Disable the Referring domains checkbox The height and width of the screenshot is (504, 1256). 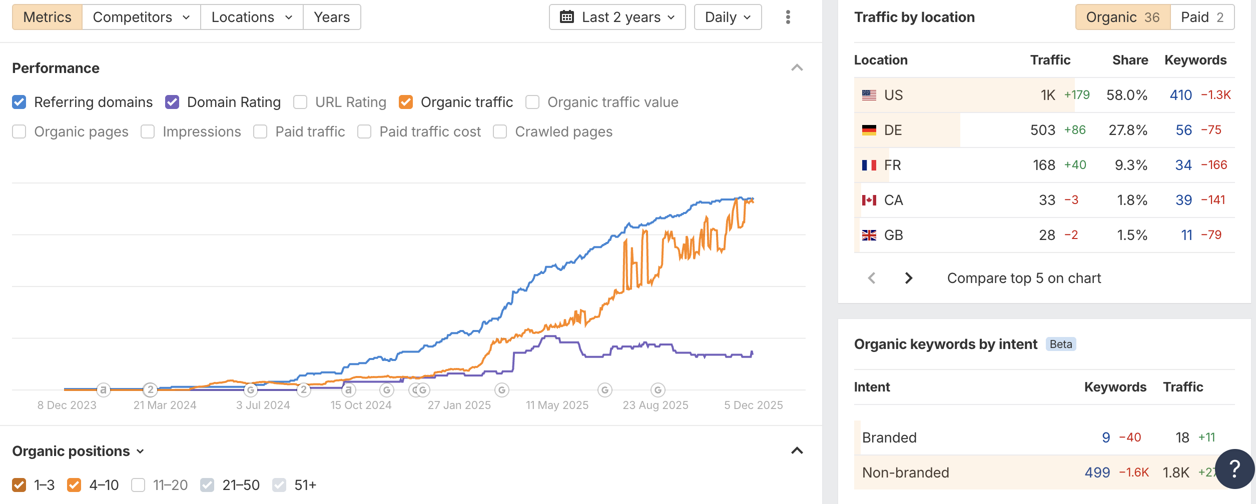click(x=19, y=102)
